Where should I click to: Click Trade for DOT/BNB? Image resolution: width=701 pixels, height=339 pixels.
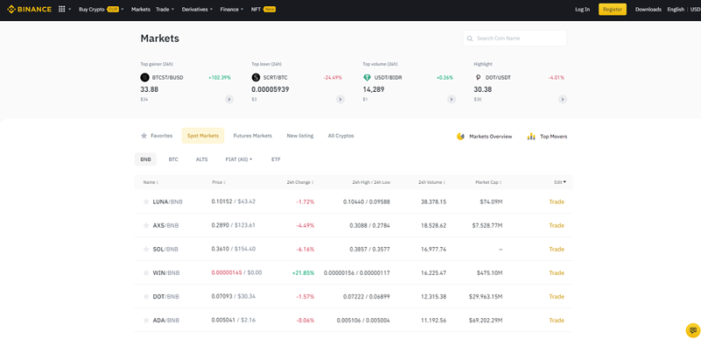coord(556,297)
